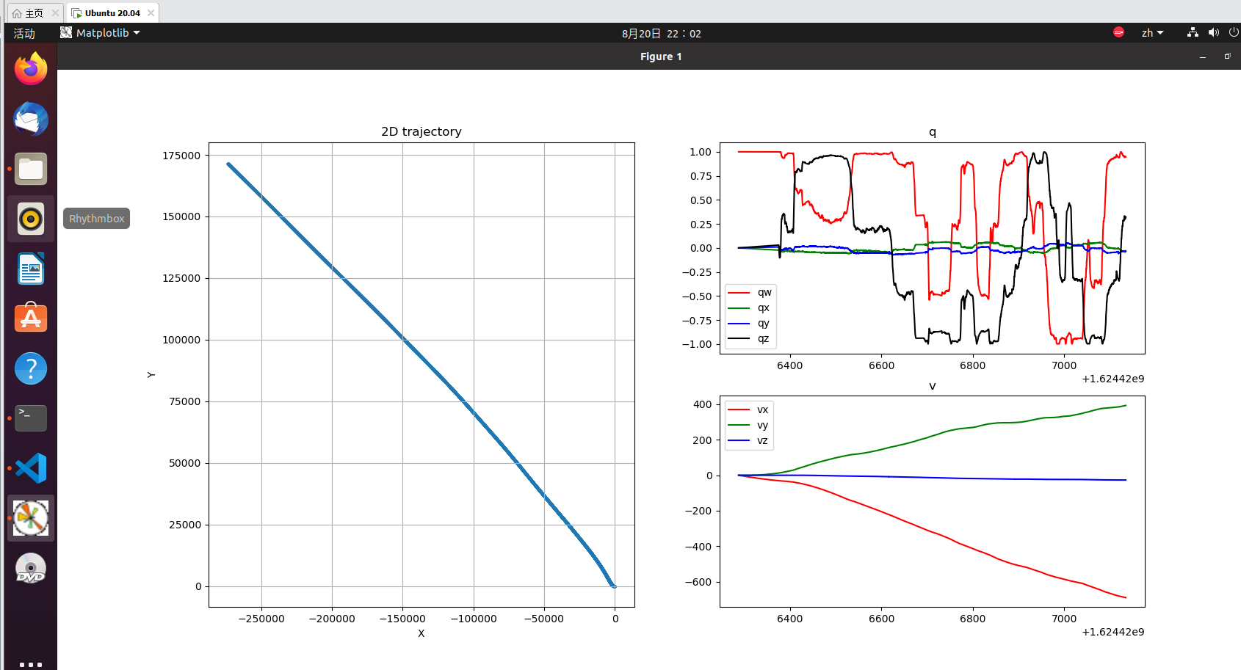The height and width of the screenshot is (670, 1241).
Task: Open the Files manager in the dock
Action: coord(31,169)
